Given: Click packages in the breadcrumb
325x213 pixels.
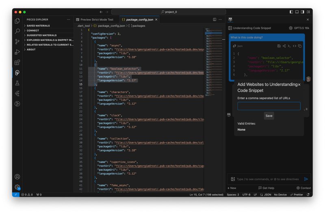Looking at the screenshot, I should [137, 26].
